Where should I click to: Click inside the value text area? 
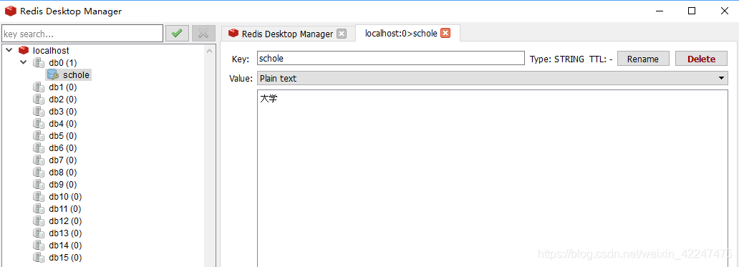point(493,178)
